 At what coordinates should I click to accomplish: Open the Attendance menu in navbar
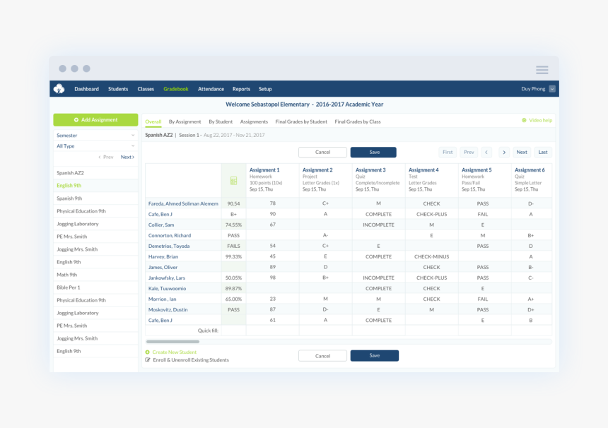coord(211,89)
